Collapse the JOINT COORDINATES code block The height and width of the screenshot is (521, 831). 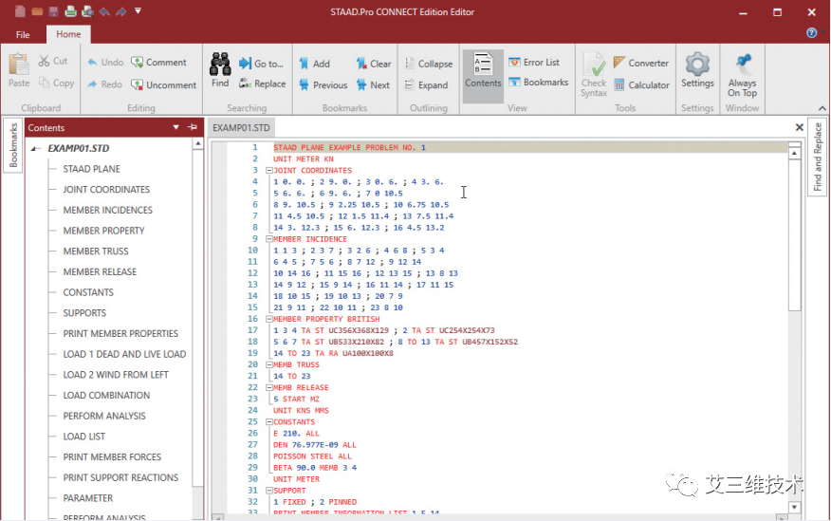[x=269, y=171]
